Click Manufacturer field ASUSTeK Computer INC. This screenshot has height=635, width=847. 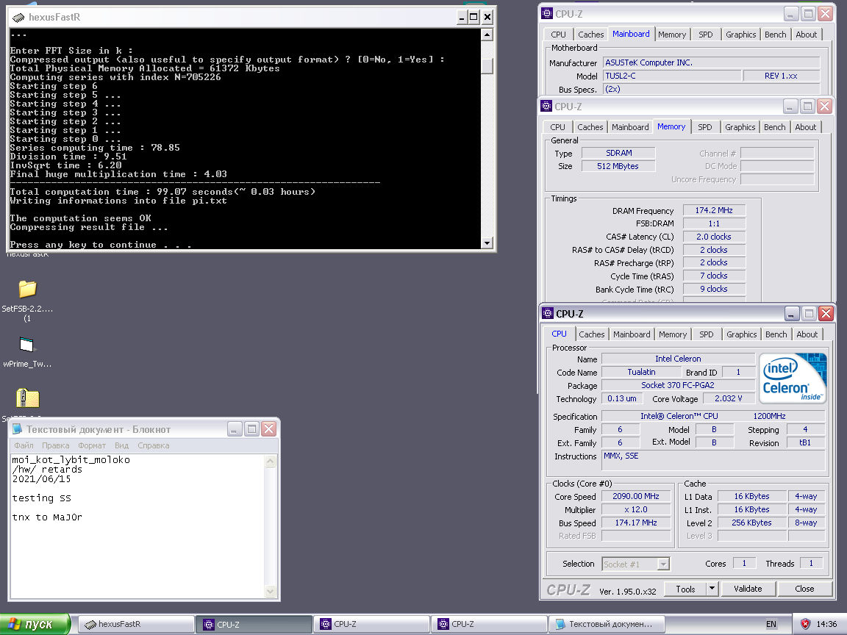pos(712,62)
